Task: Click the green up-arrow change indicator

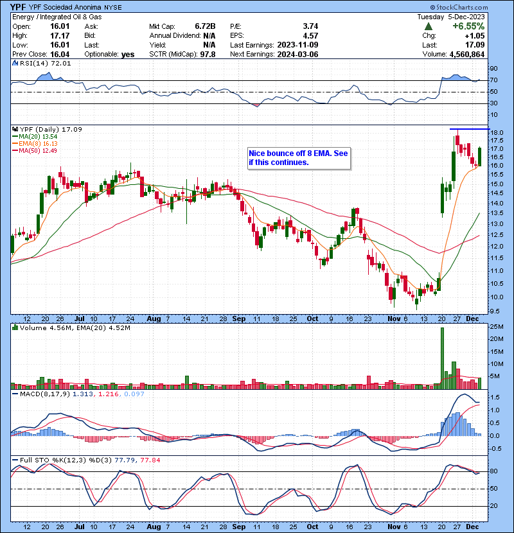Action: click(429, 26)
